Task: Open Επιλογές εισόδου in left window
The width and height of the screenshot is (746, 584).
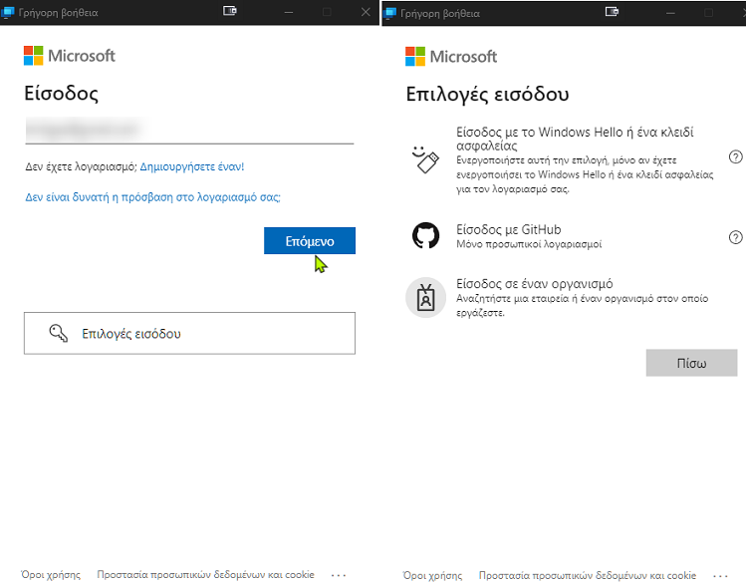Action: [x=189, y=333]
